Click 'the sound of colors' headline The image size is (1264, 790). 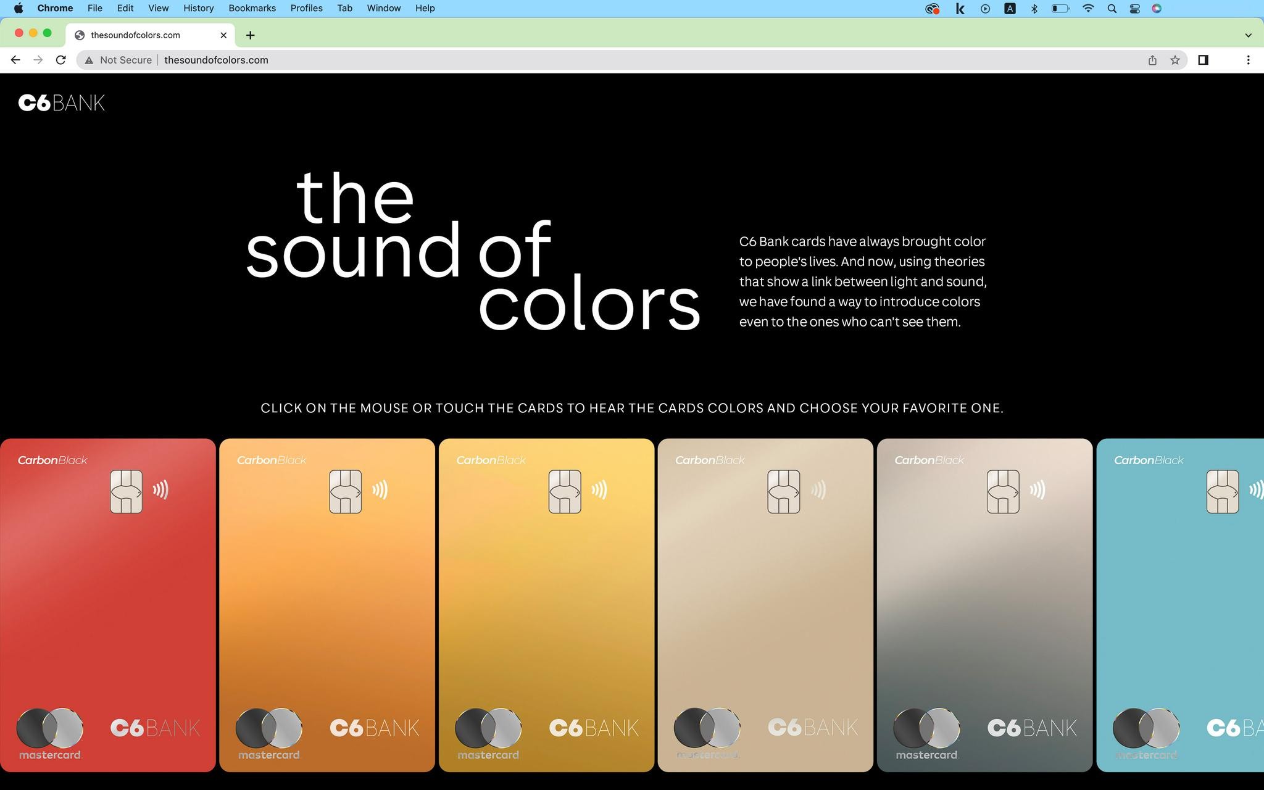pyautogui.click(x=473, y=250)
